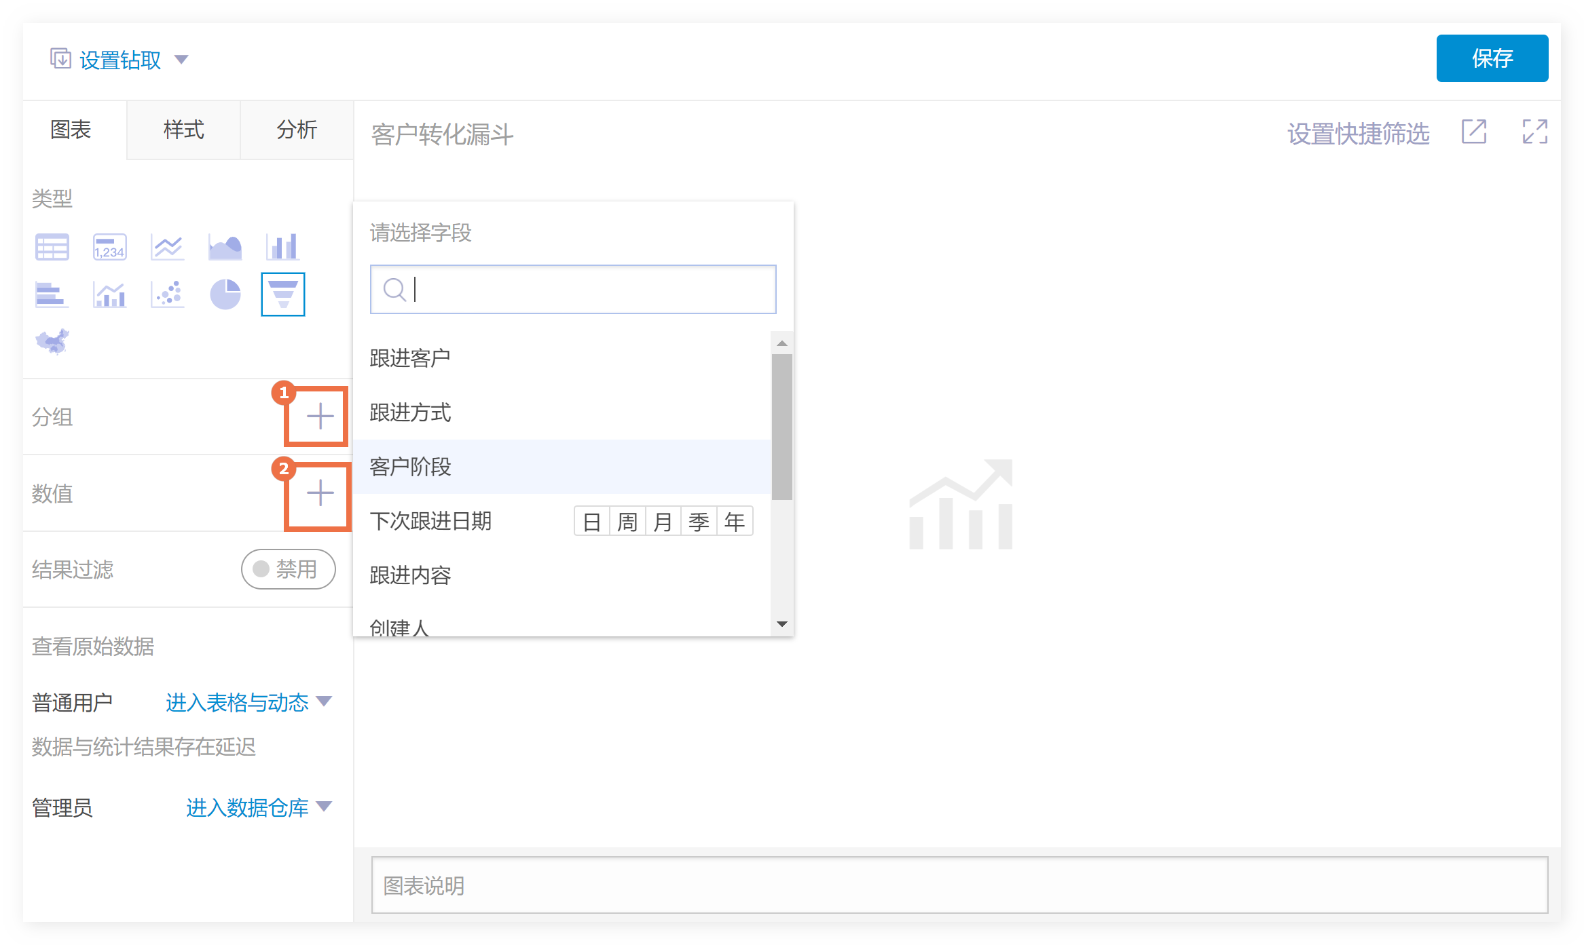Choose the pie chart type icon
This screenshot has height=945, width=1584.
[x=225, y=294]
